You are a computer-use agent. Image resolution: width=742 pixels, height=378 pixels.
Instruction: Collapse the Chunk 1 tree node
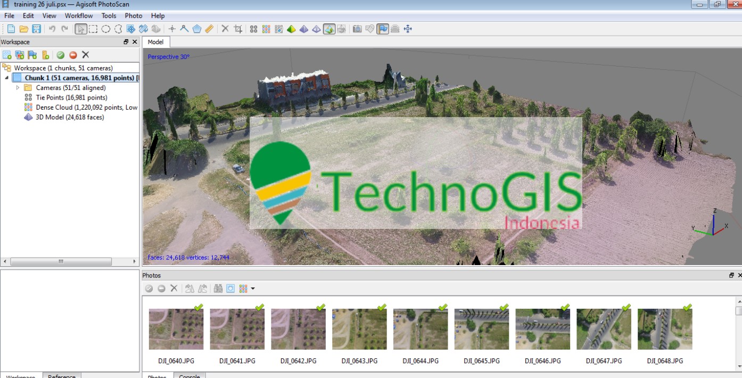click(7, 78)
